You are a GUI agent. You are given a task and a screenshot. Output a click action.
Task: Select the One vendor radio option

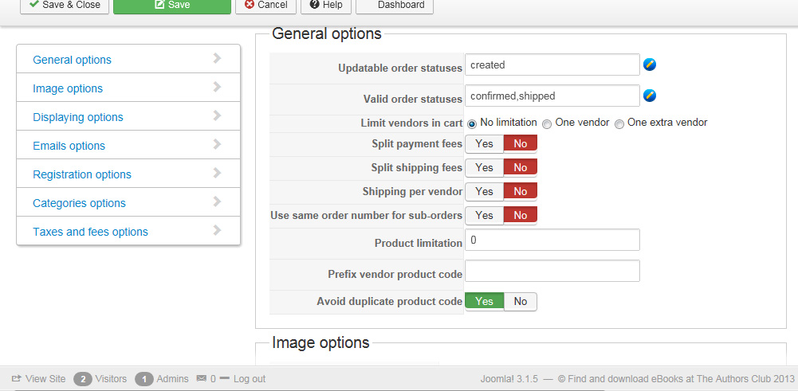547,123
